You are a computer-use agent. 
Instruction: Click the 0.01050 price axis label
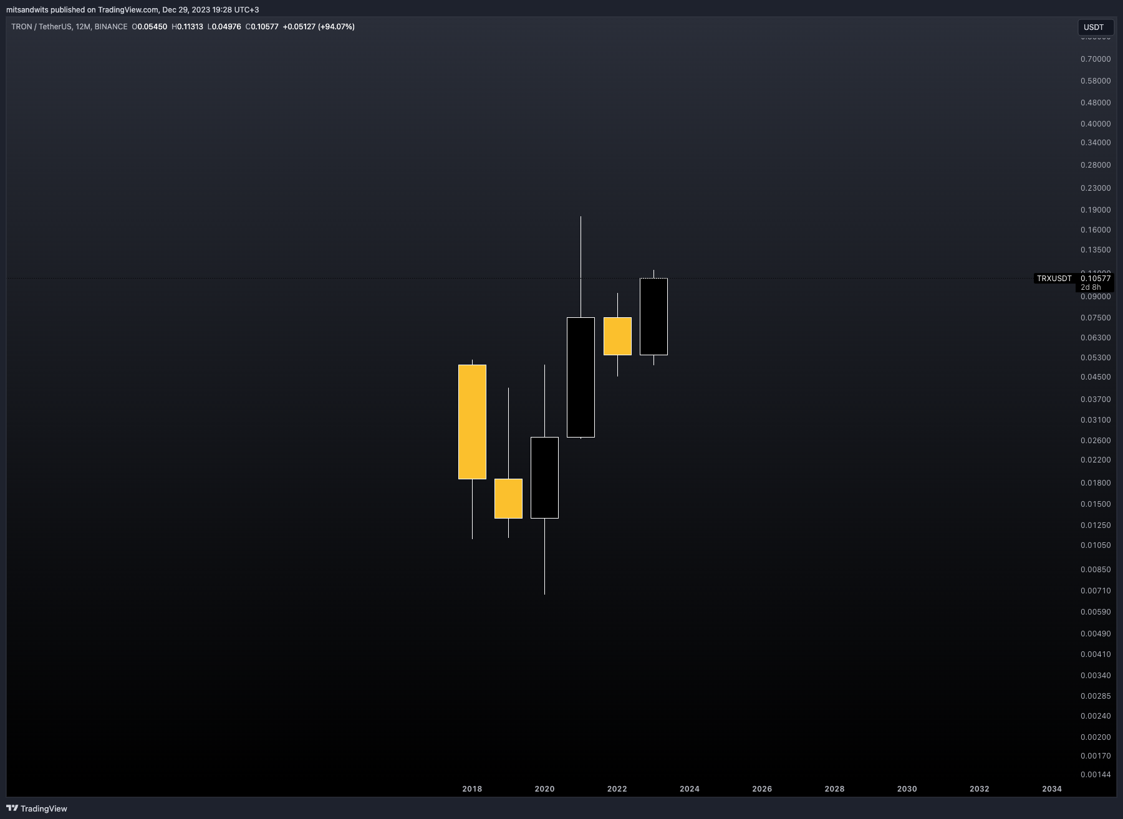coord(1096,545)
